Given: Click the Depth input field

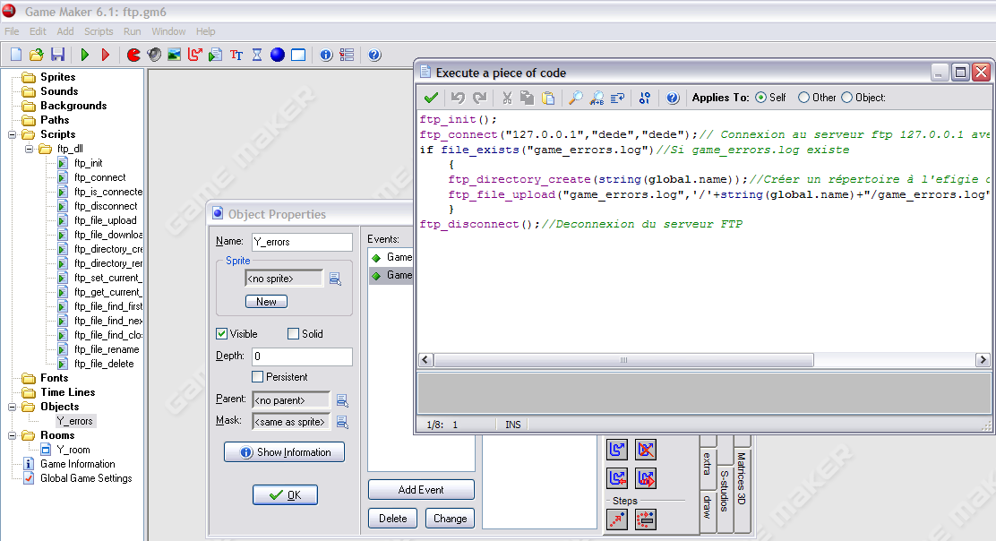Looking at the screenshot, I should [302, 356].
